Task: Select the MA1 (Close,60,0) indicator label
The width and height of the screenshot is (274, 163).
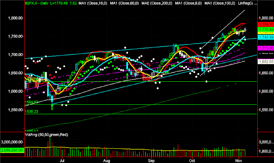Action: pyautogui.click(x=125, y=3)
